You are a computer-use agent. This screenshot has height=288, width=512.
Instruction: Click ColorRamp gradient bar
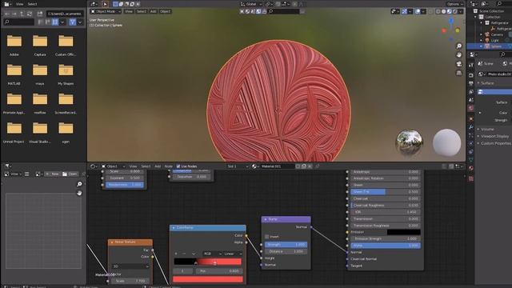[x=208, y=262]
